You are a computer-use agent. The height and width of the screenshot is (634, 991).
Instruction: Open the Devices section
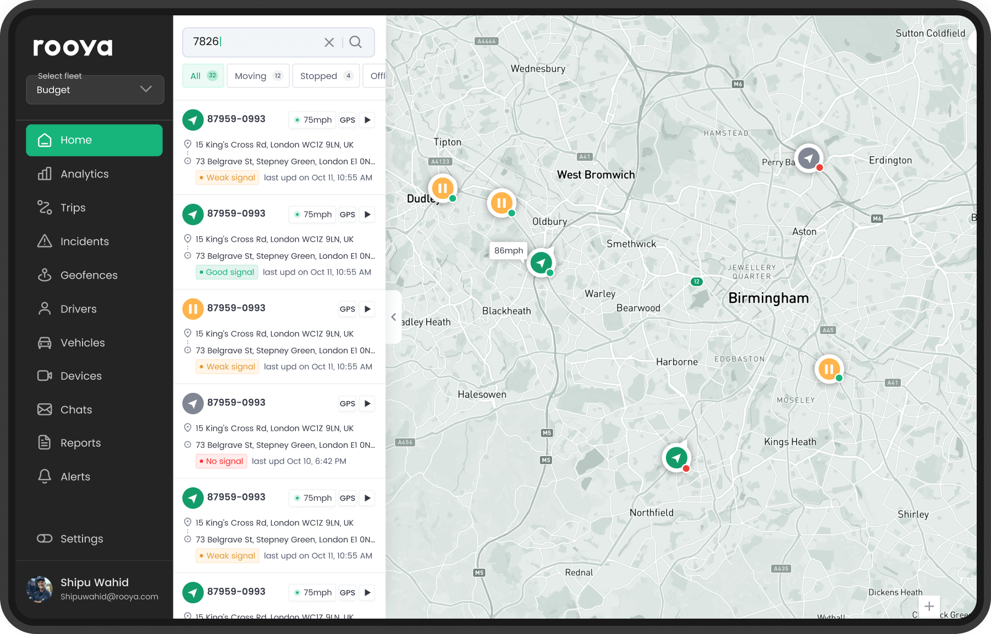tap(81, 376)
